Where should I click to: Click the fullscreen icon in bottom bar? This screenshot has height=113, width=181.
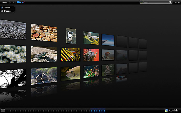[x=3, y=110]
